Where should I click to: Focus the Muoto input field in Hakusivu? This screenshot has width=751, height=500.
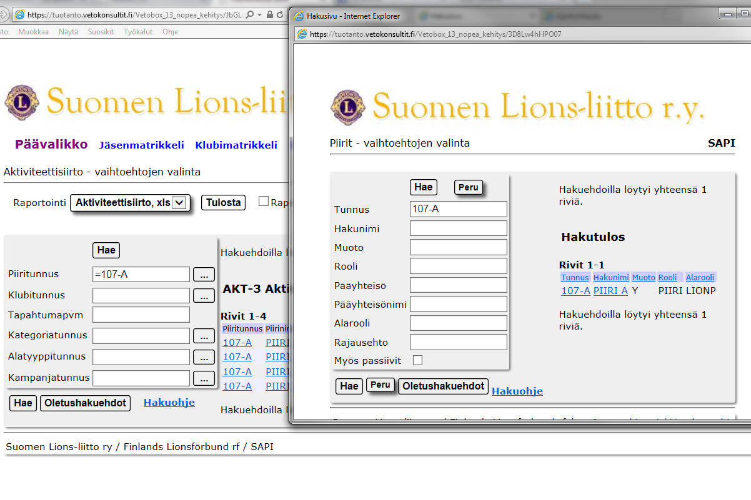(x=459, y=247)
